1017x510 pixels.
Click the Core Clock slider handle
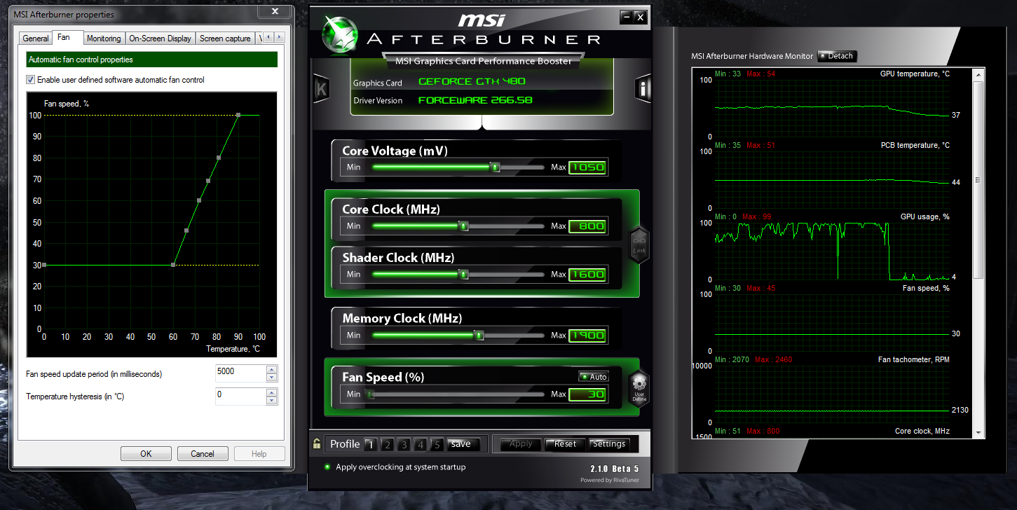pos(463,226)
